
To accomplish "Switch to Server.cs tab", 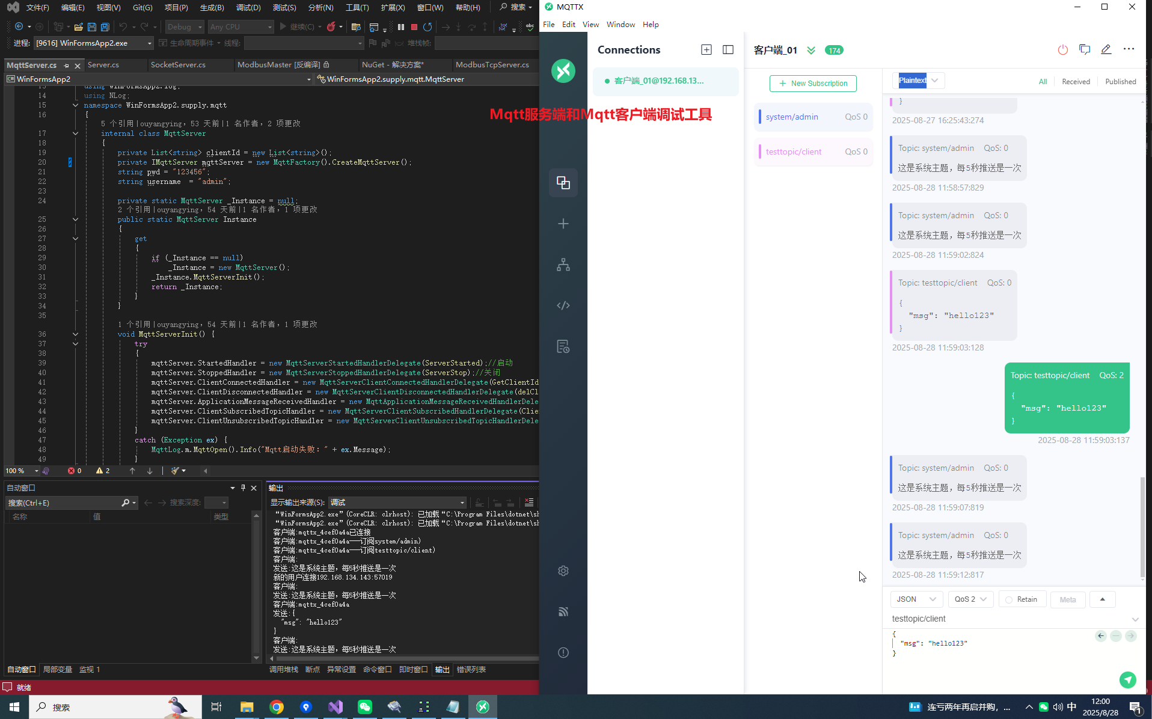I will (x=103, y=65).
